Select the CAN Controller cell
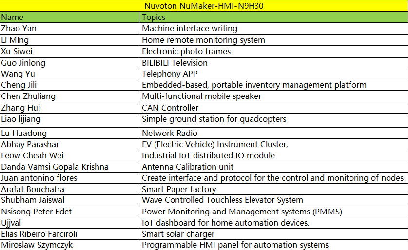Viewport: 408px width, 250px height. 274,108
